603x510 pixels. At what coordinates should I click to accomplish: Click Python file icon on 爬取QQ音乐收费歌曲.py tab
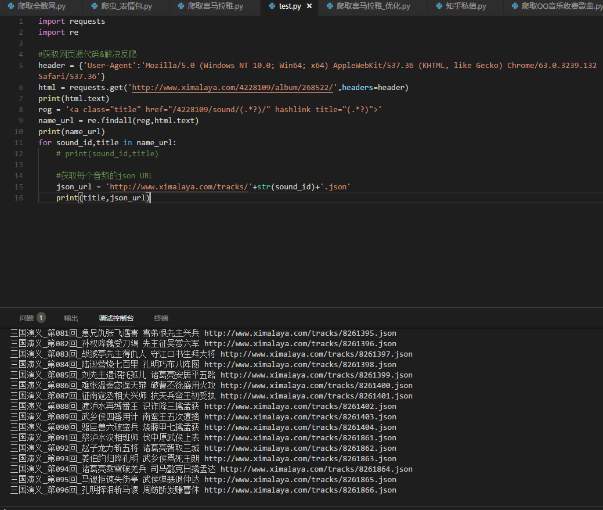click(515, 6)
